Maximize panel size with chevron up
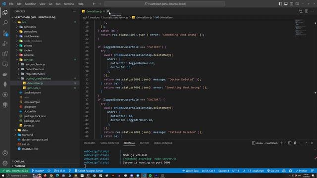 [307, 143]
